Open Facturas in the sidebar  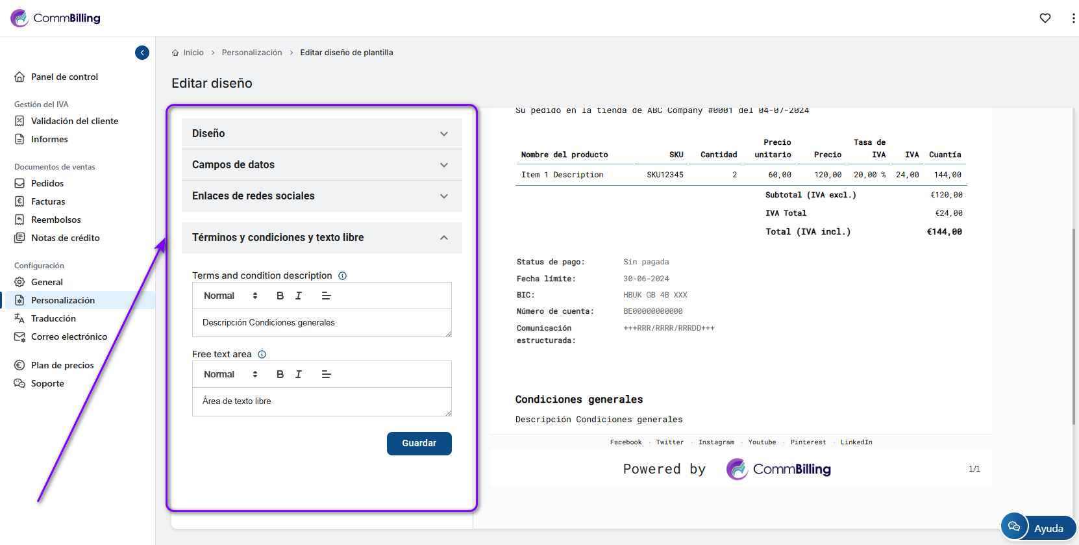[x=48, y=201]
